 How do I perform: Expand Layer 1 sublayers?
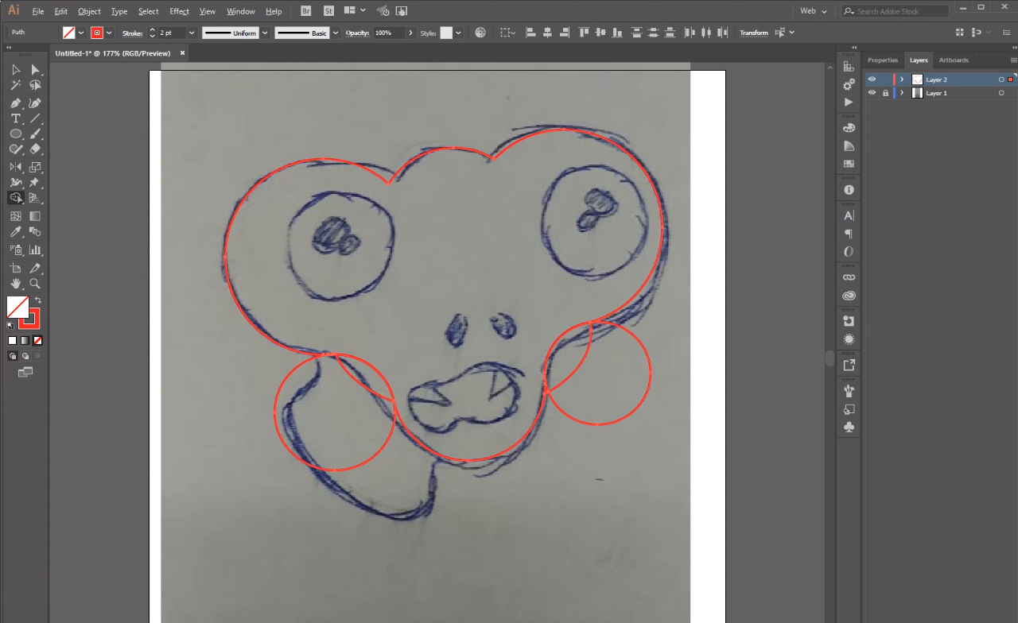click(902, 93)
